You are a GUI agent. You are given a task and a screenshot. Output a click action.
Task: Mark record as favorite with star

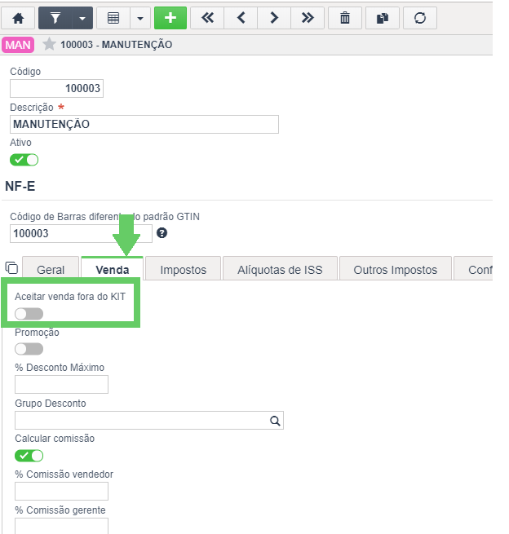coord(49,44)
